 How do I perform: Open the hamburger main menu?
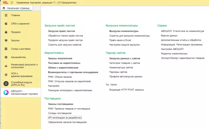tap(12, 2)
